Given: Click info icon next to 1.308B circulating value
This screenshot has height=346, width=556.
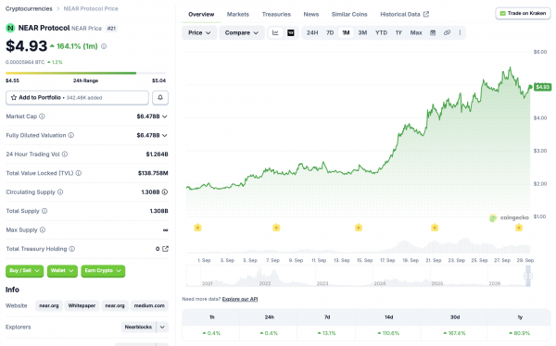Looking at the screenshot, I should [165, 192].
